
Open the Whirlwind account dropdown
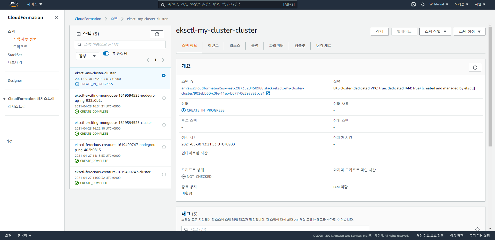[439, 4]
